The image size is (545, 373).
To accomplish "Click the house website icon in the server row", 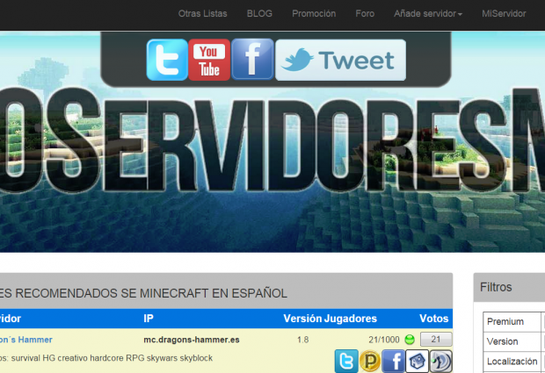I will 417,361.
